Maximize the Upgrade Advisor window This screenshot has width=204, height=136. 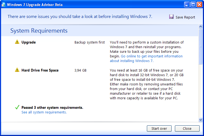[x=193, y=5]
